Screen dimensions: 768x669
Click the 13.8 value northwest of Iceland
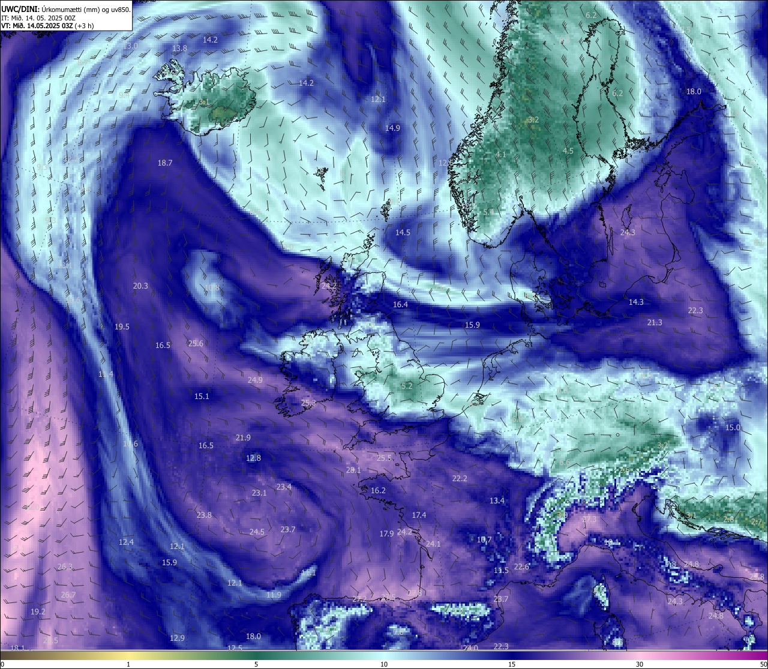point(179,48)
